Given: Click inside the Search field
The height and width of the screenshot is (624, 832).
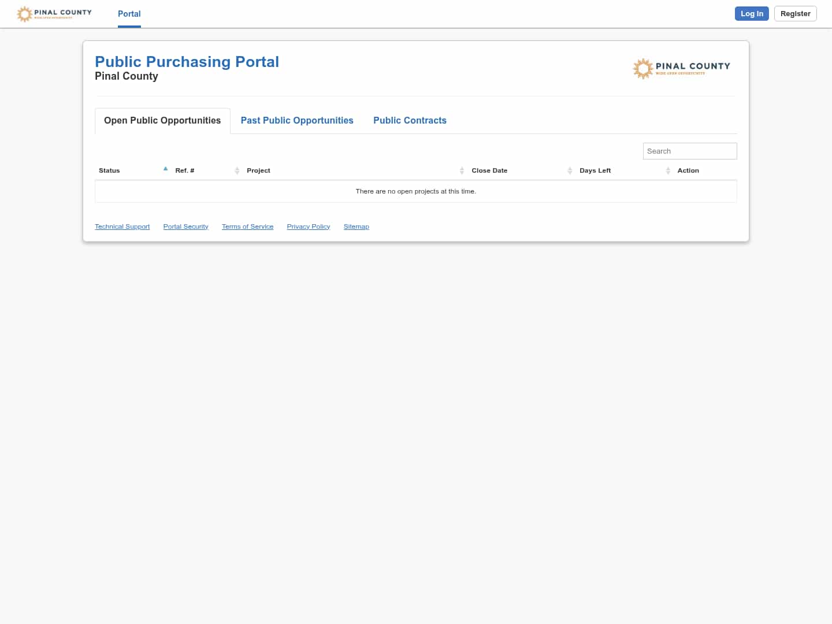Looking at the screenshot, I should [x=690, y=151].
